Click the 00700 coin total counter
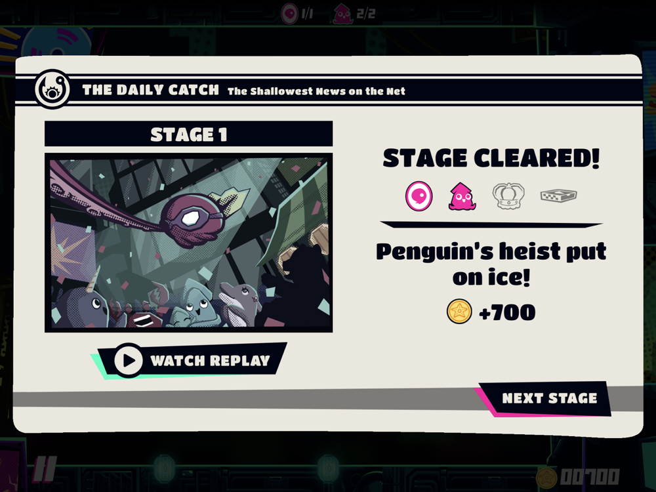 590,477
